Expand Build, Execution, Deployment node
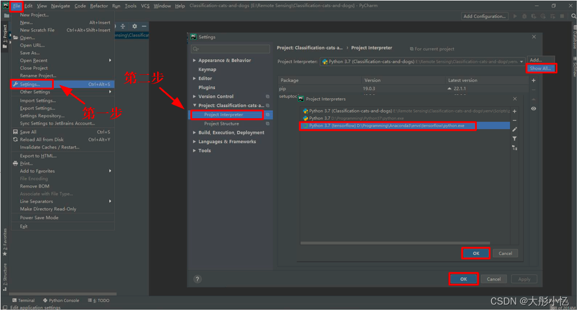 (x=194, y=133)
